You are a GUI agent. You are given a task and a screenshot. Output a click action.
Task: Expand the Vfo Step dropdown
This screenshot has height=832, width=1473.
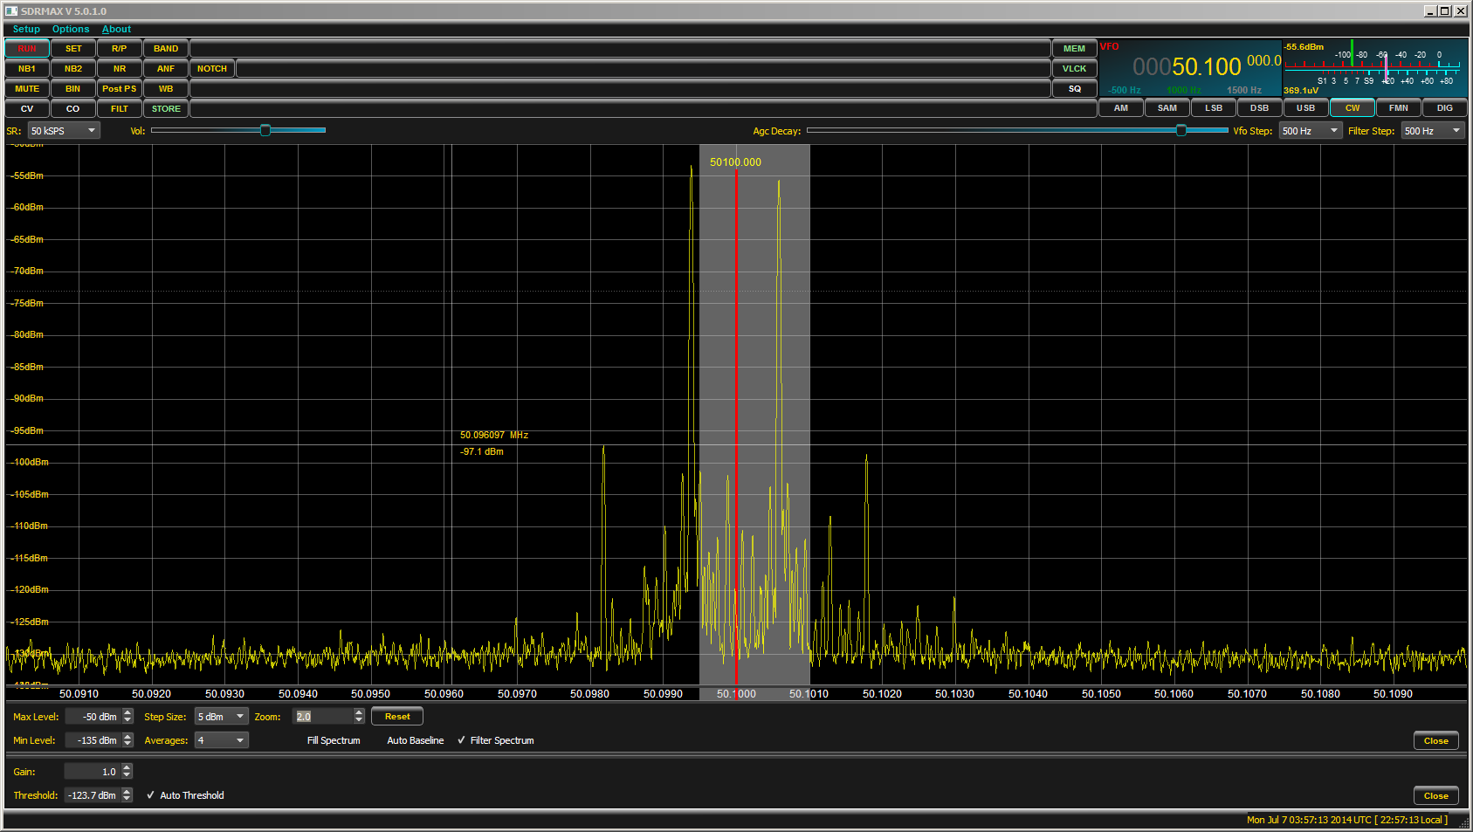[x=1309, y=131]
